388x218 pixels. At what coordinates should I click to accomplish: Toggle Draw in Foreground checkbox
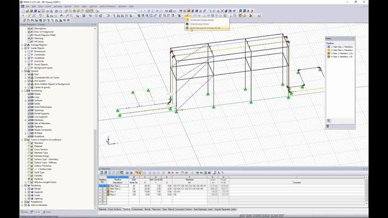[x=28, y=32]
